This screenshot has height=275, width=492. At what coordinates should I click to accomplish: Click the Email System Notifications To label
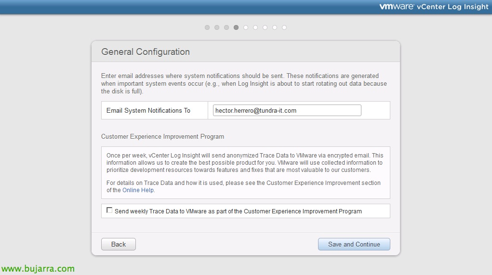(x=148, y=110)
